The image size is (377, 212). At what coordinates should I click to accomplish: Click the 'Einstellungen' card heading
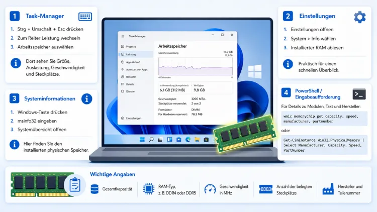tap(317, 16)
